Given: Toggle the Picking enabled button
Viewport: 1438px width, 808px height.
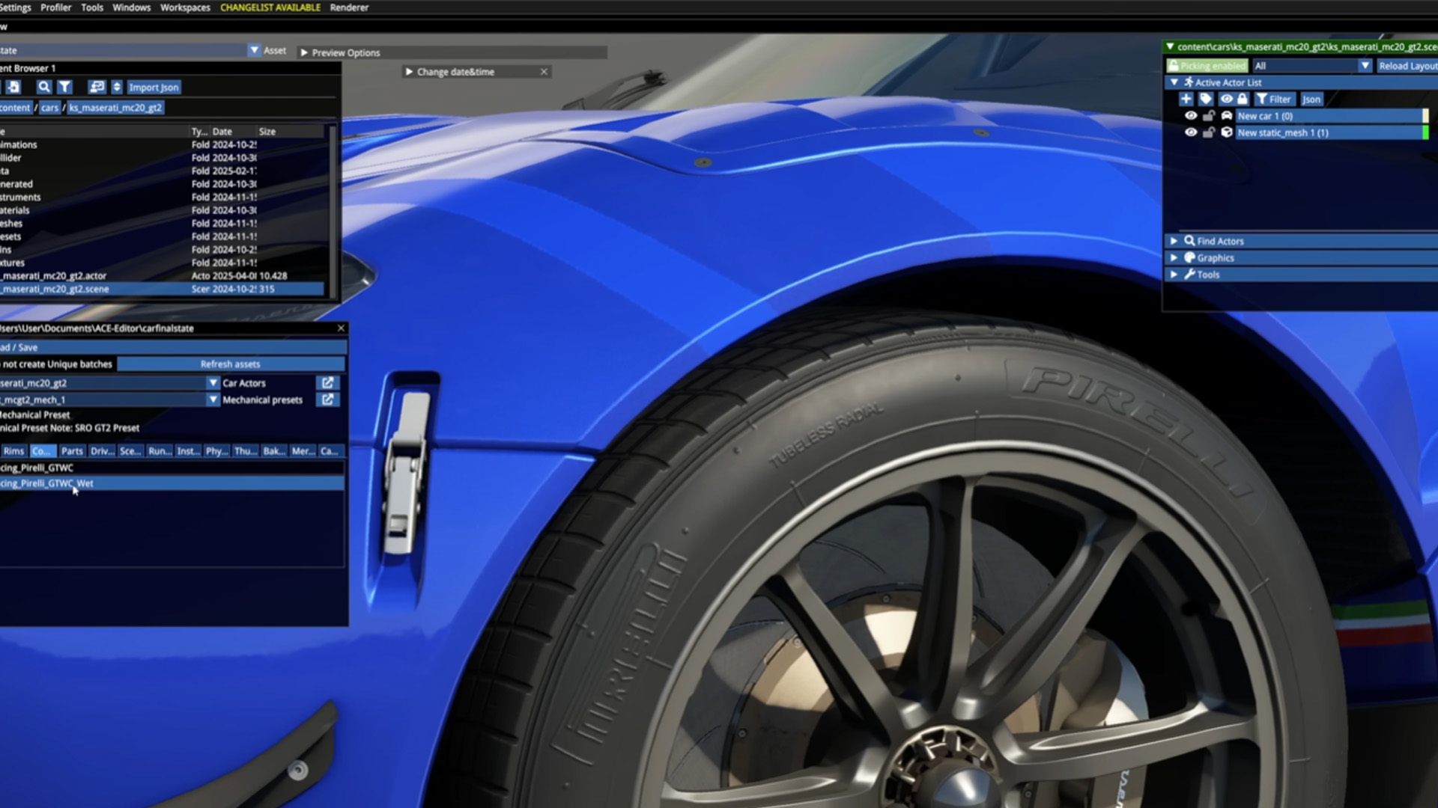Looking at the screenshot, I should (1207, 66).
